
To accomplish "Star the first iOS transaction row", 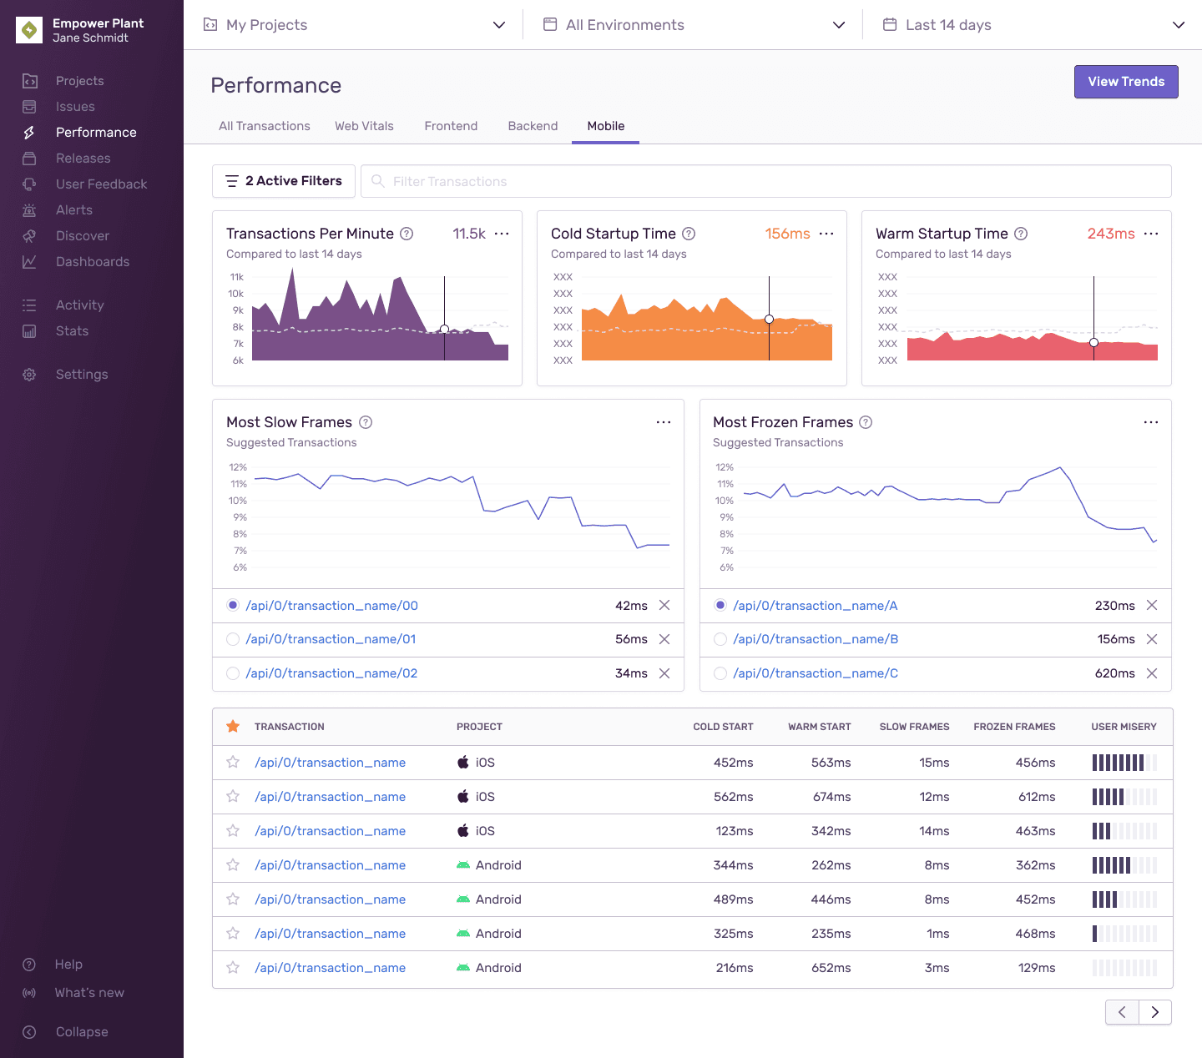I will click(232, 762).
